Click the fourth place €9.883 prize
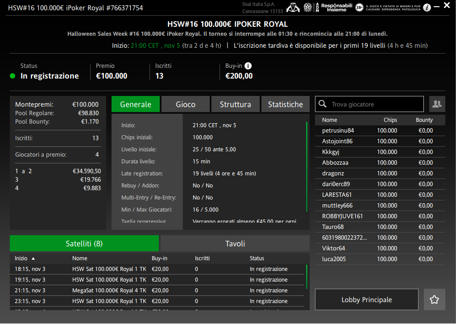The width and height of the screenshot is (456, 324). point(92,188)
